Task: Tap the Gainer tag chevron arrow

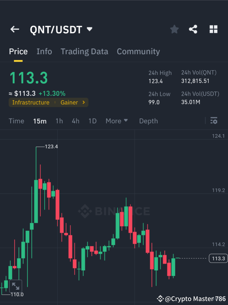Action: pos(83,102)
